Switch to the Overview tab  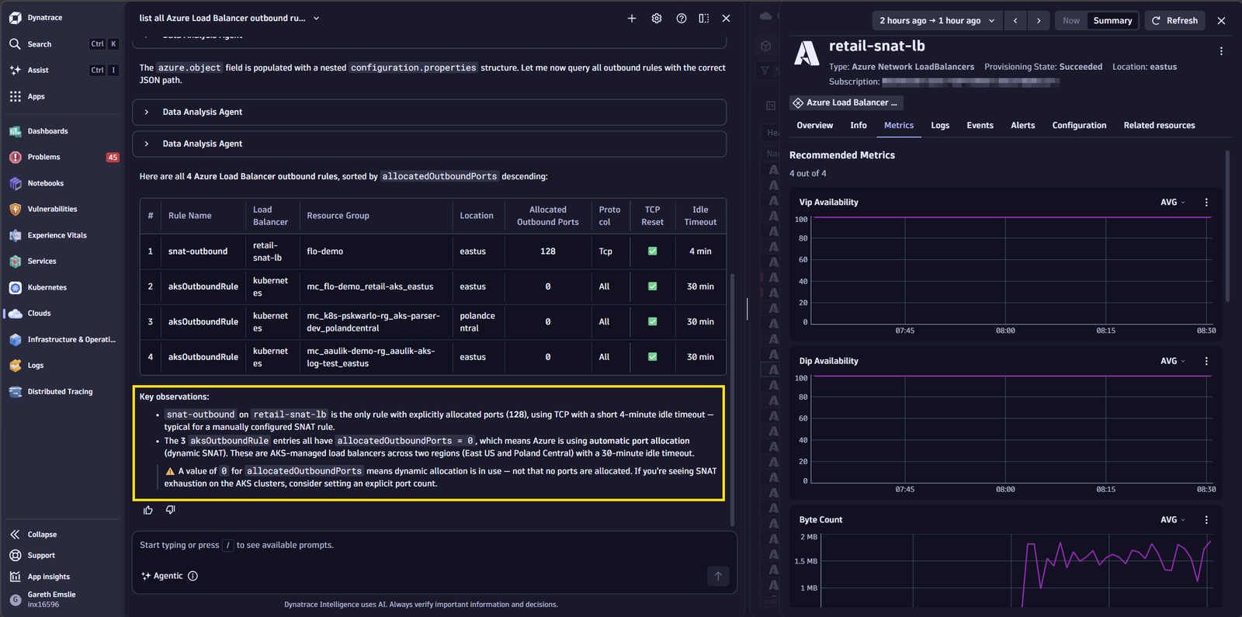pos(814,126)
